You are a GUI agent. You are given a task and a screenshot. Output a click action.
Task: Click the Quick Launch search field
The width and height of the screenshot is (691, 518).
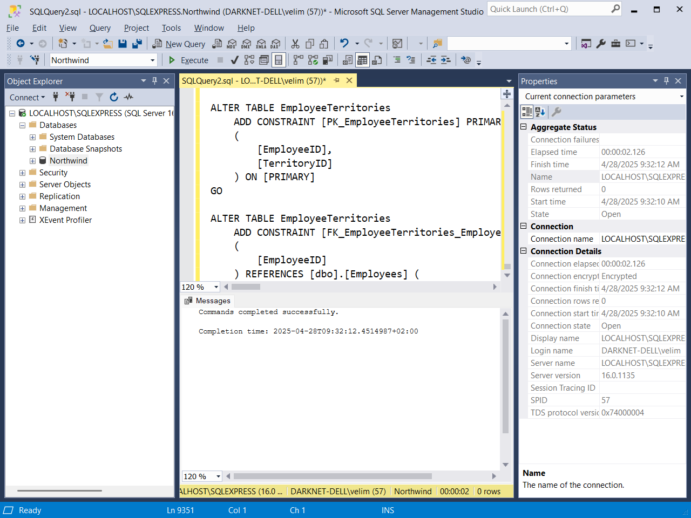(x=548, y=9)
